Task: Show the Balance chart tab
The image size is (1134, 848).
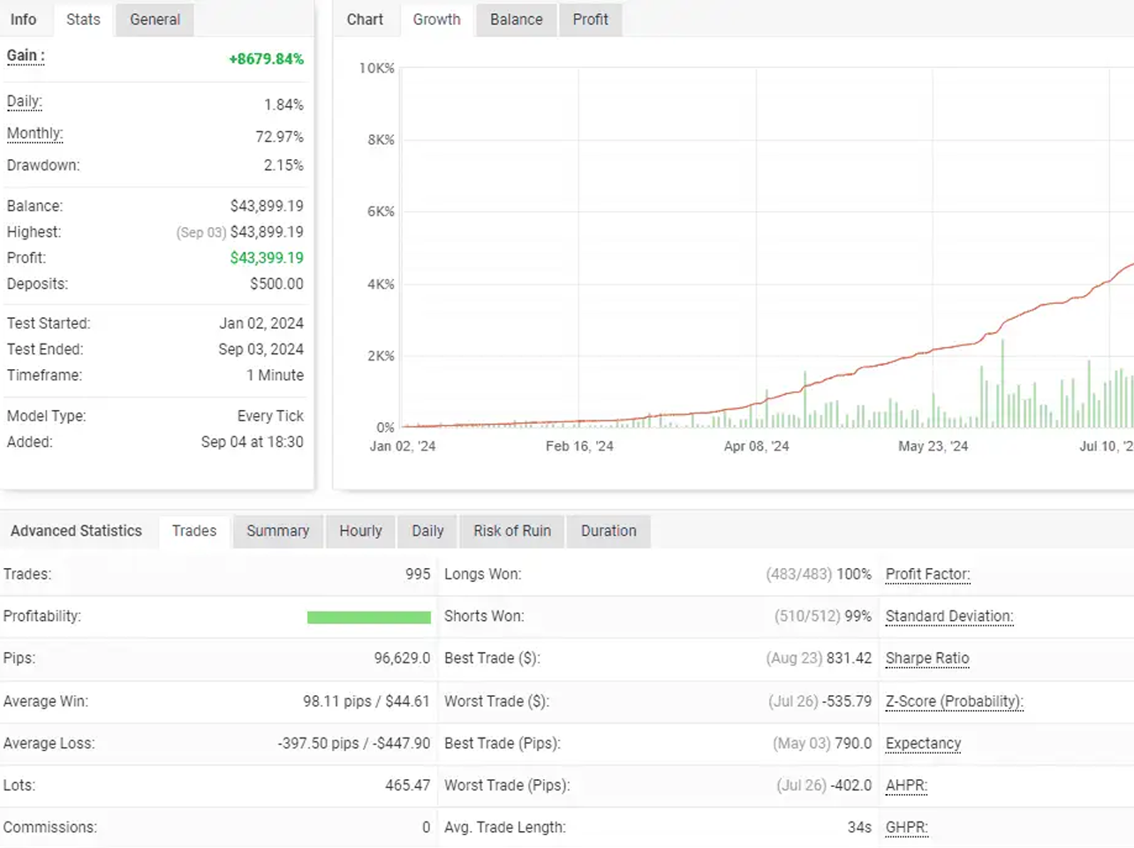Action: [x=516, y=19]
